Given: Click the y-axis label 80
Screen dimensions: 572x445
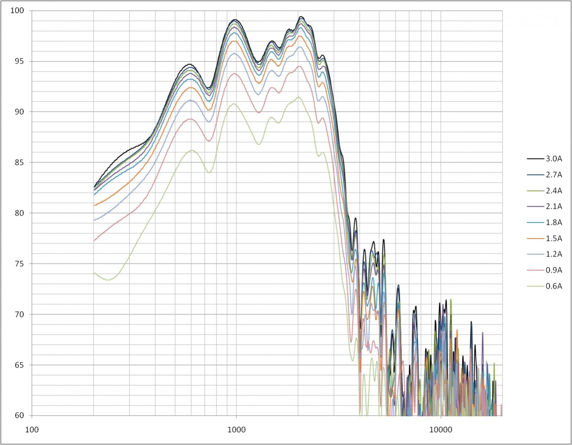Looking at the screenshot, I should pyautogui.click(x=20, y=213).
